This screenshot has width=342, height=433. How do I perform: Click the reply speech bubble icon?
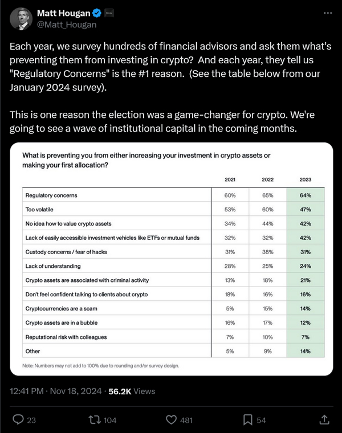18,420
